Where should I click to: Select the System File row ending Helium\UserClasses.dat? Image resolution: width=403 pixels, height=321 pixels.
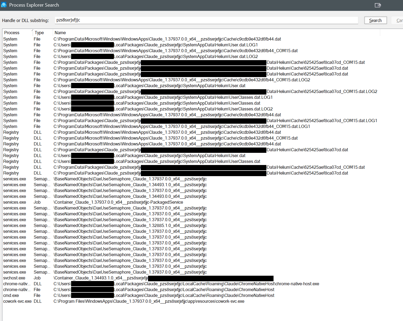tap(191, 103)
